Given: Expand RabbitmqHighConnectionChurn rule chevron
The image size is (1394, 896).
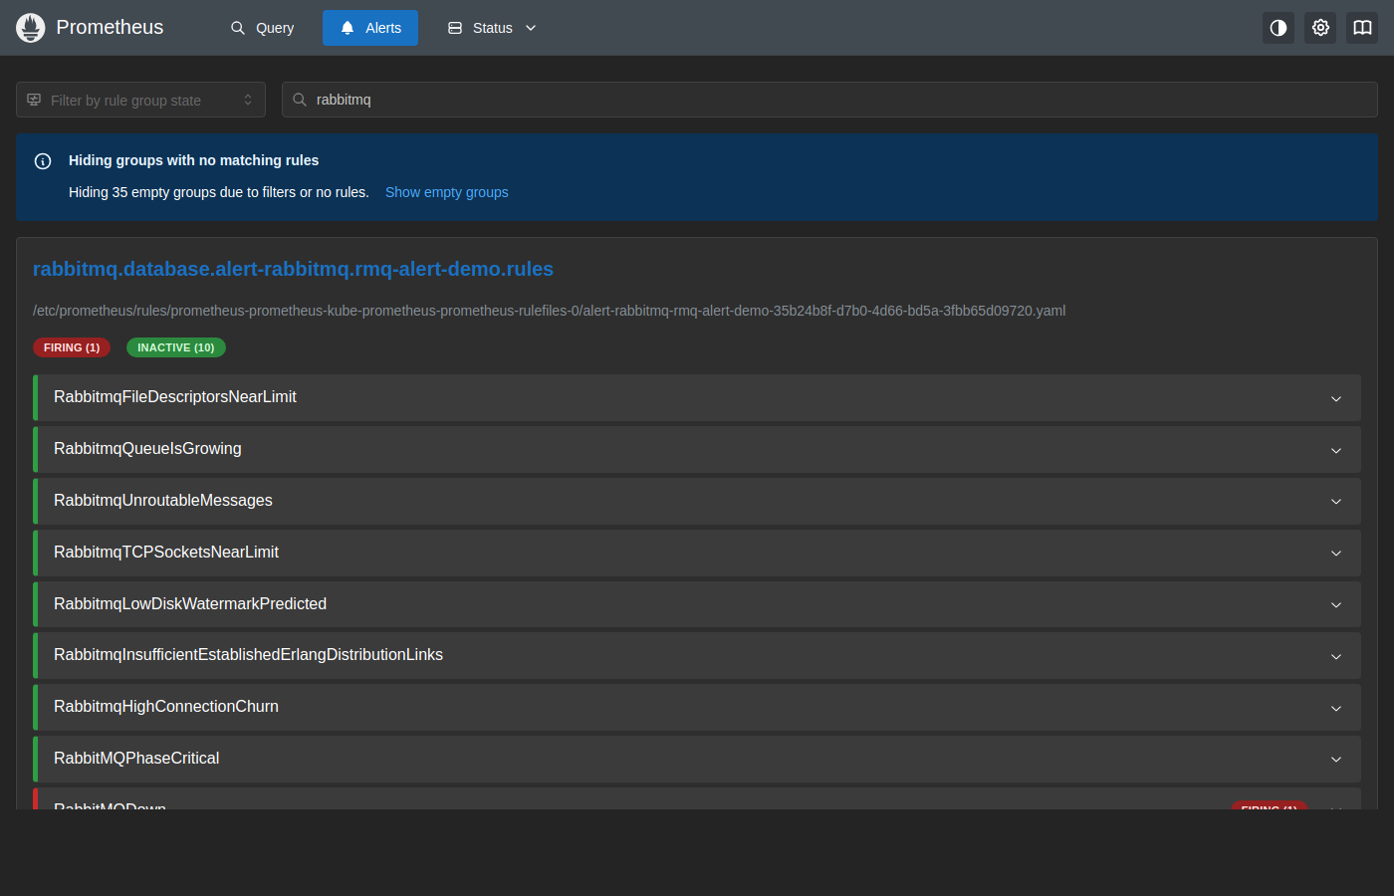Looking at the screenshot, I should pos(1336,708).
